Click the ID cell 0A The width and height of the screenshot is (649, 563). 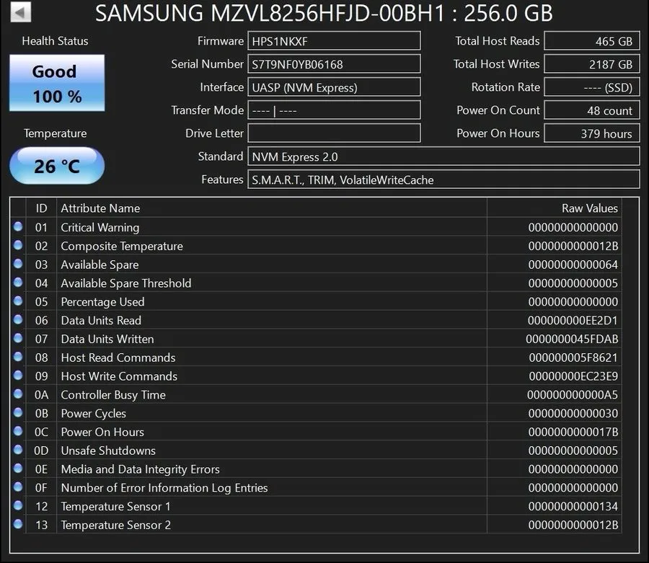click(41, 395)
